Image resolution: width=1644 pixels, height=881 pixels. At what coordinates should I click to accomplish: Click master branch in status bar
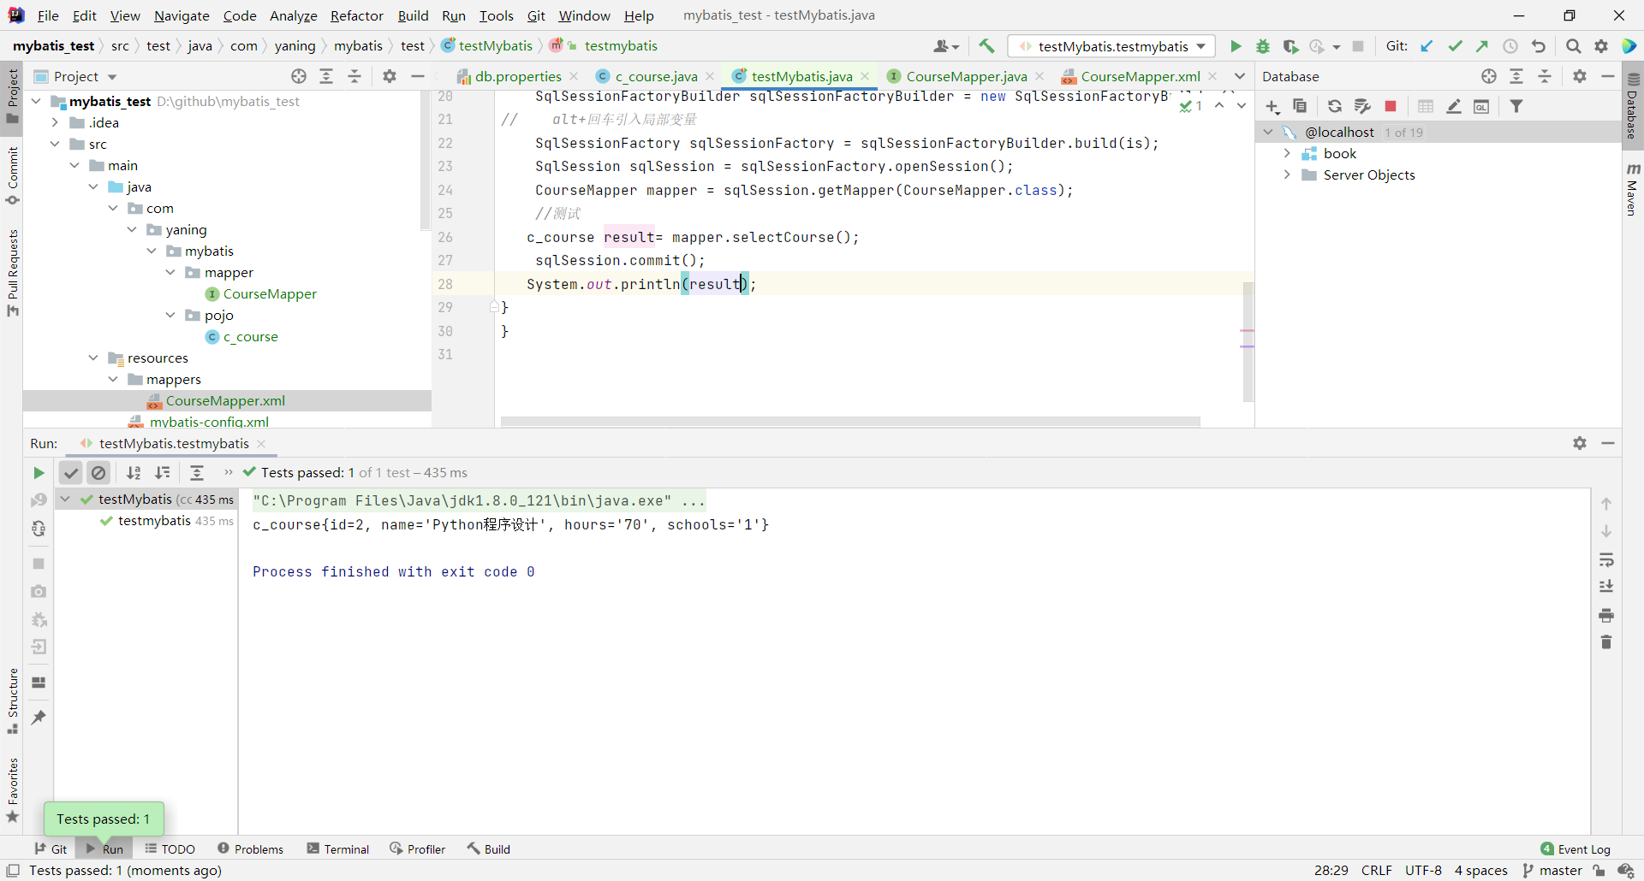(1552, 870)
